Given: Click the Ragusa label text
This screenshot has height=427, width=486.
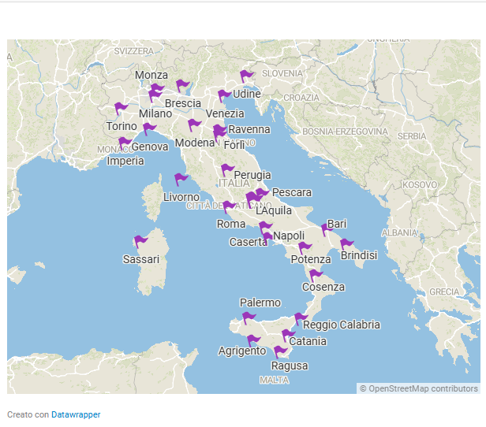Looking at the screenshot, I should (290, 366).
